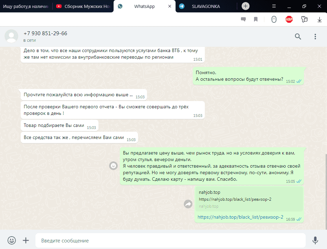The height and width of the screenshot is (249, 327).
Task: Switch to the 'Ищу работу' browser tab
Action: 26,6
